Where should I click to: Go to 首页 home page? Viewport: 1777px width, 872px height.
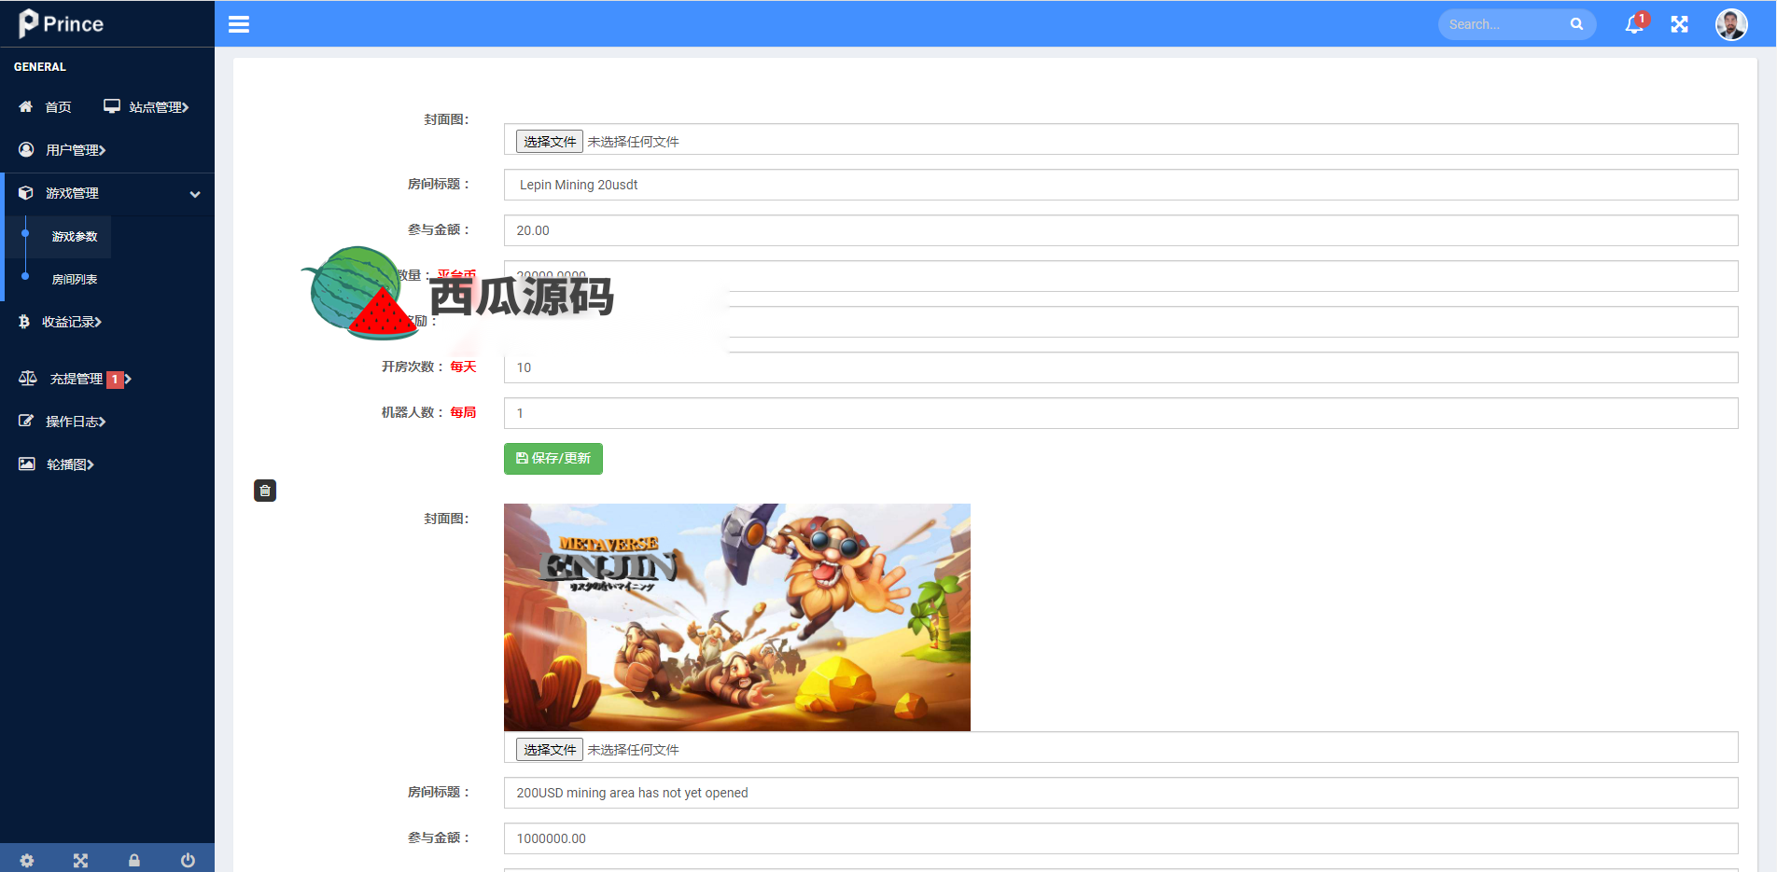coord(58,107)
